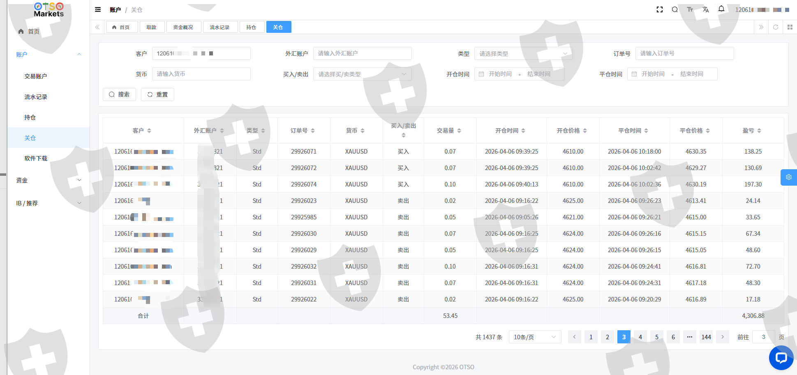Open the search magnifier in header

(675, 9)
